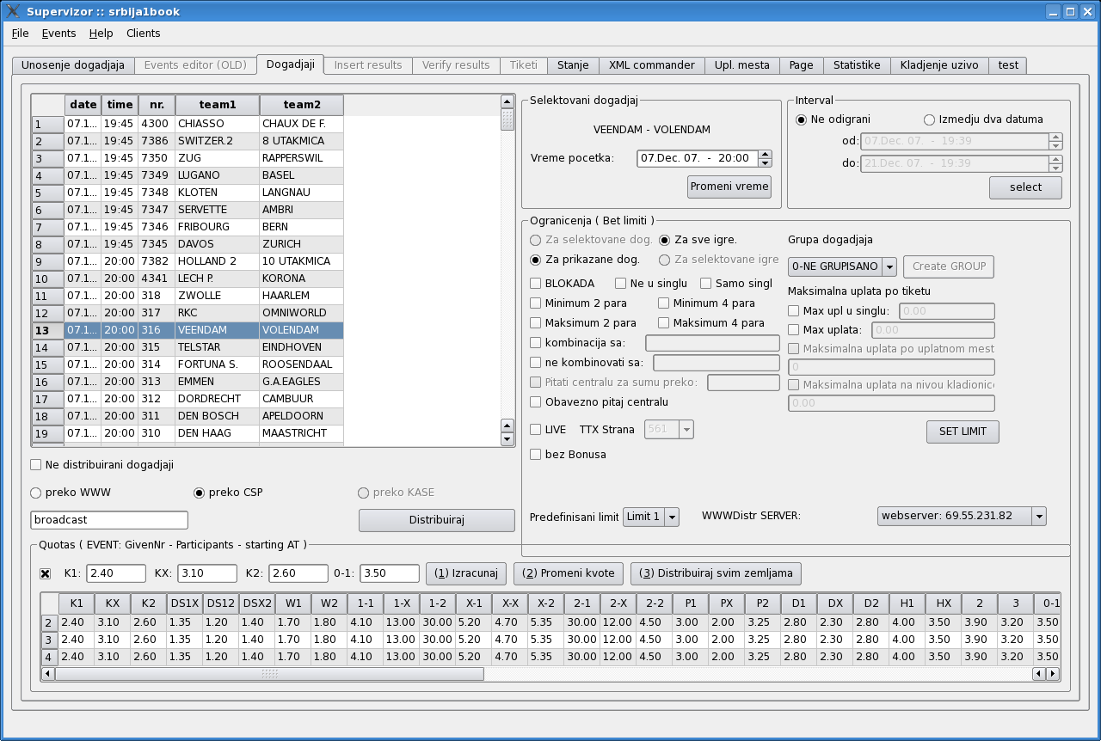
Task: Open the 0-NE GRUPISANO group dropdown
Action: [889, 267]
